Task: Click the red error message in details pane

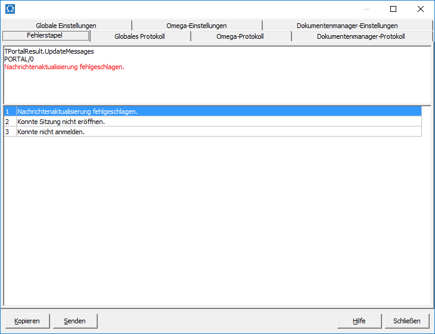Action: pos(64,67)
